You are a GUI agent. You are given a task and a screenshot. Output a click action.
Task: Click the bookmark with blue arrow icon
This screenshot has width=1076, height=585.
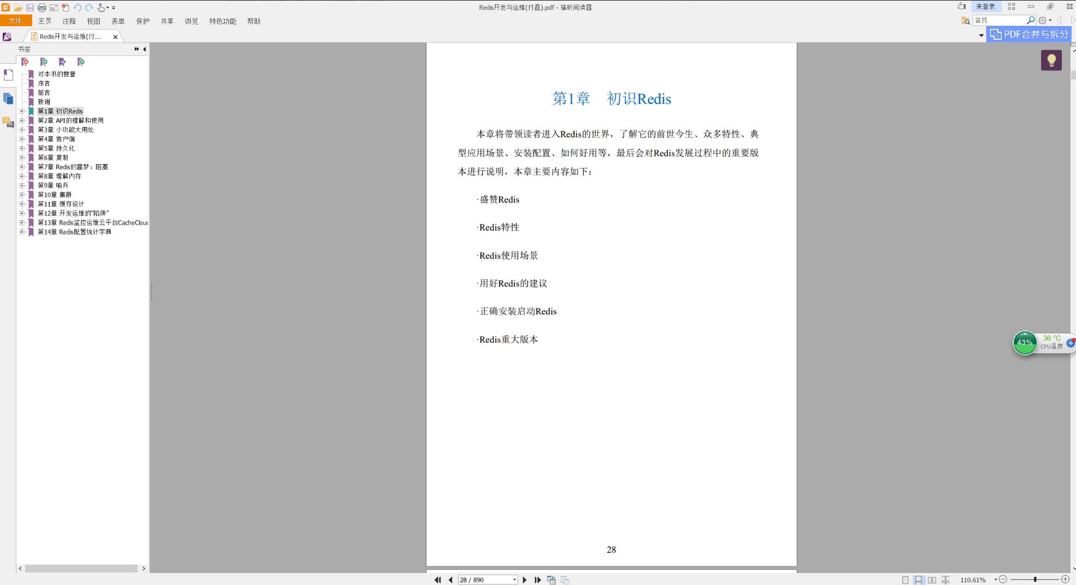62,62
